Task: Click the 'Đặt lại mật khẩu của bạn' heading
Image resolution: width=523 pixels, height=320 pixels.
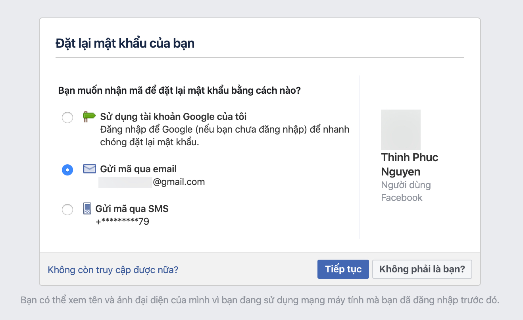Action: coord(125,43)
